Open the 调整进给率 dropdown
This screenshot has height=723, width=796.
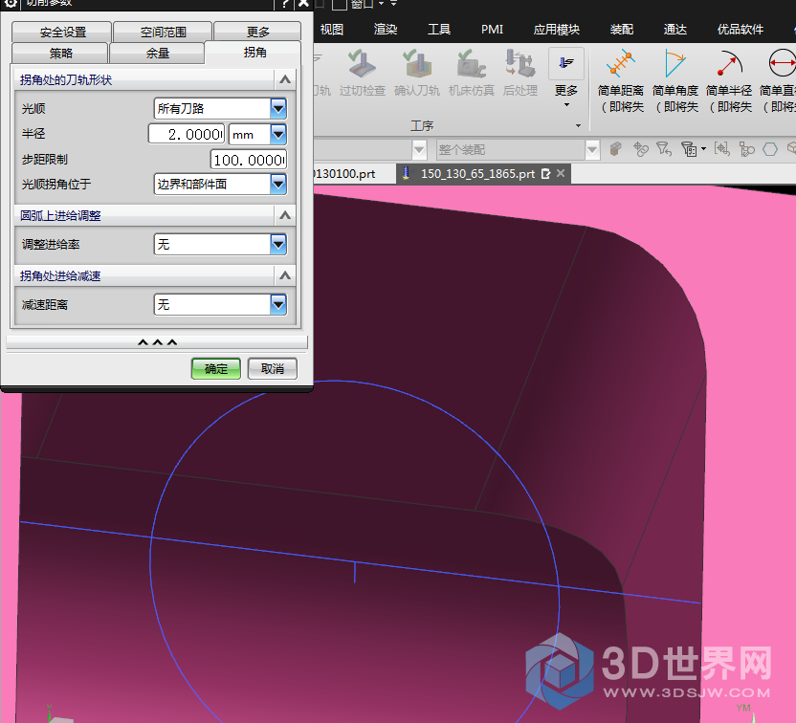(x=220, y=244)
